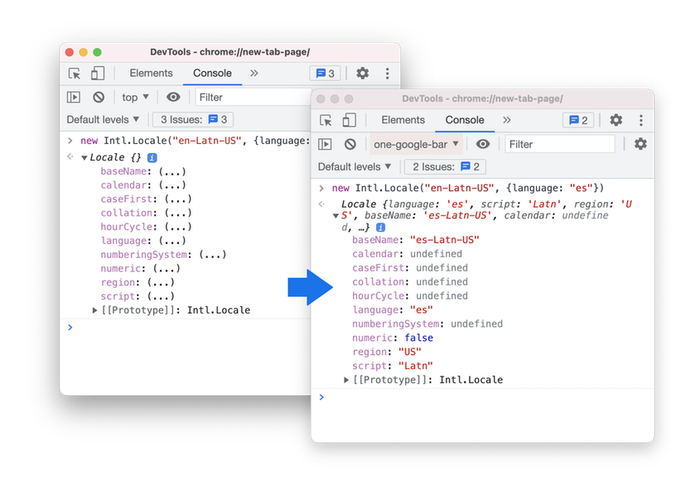
Task: Toggle inspect element mode in right DevTools
Action: point(326,120)
